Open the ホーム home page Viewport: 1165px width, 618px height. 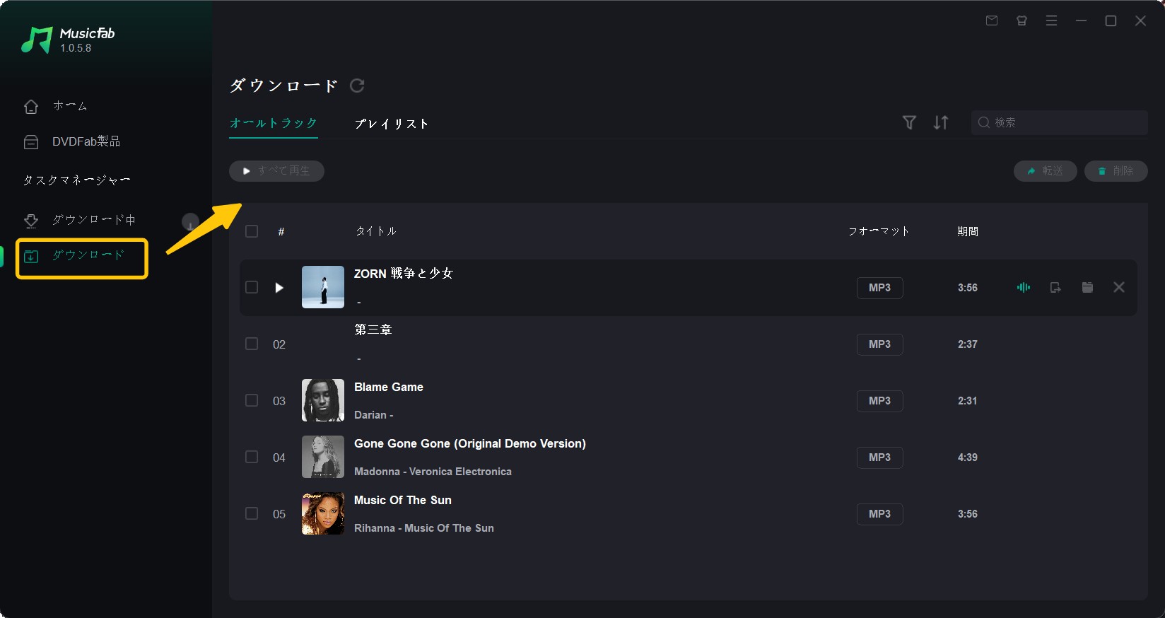(x=70, y=106)
